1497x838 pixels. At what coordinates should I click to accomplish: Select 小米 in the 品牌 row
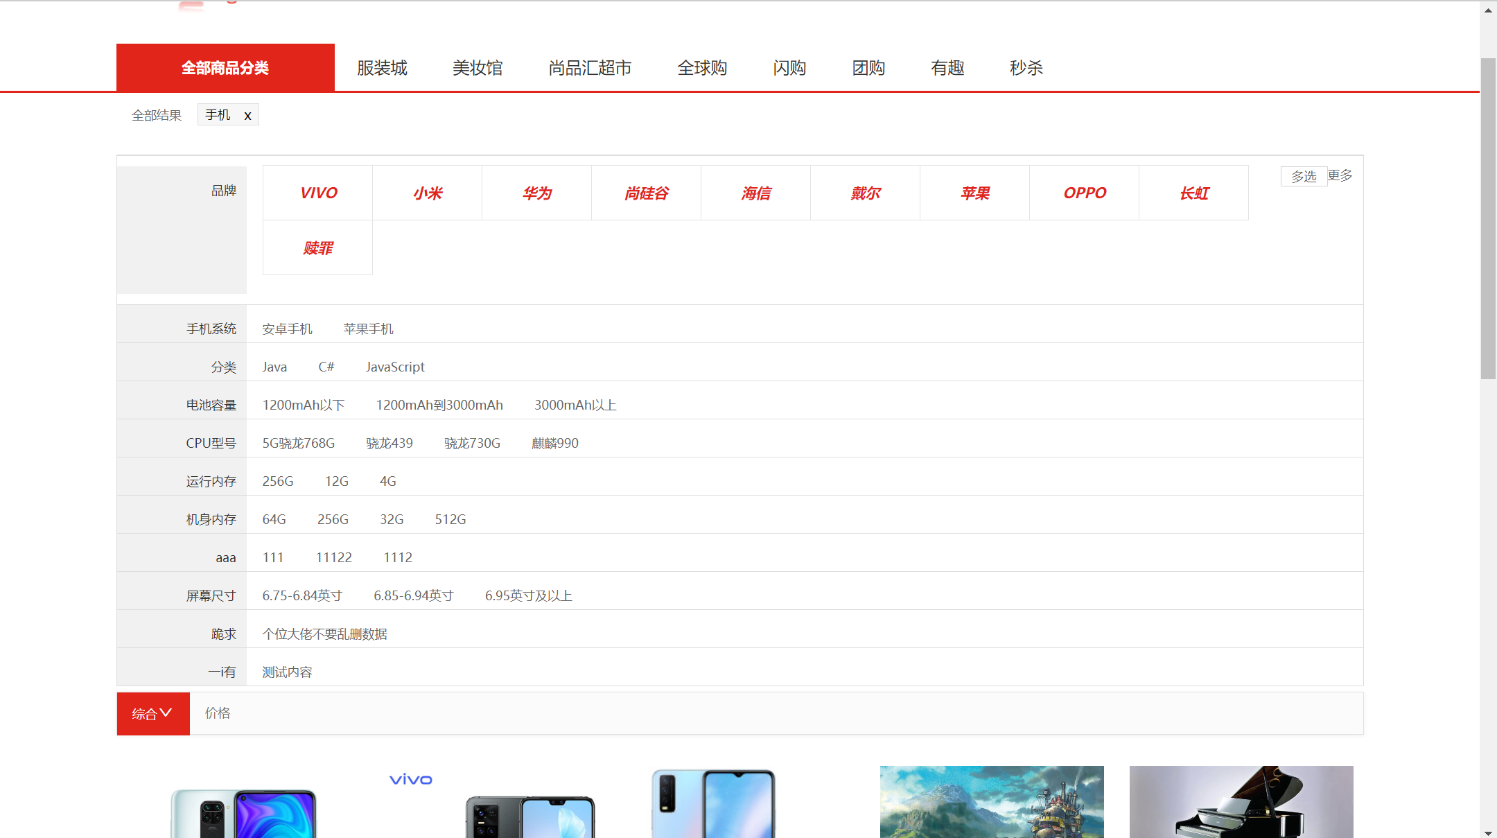pos(427,193)
